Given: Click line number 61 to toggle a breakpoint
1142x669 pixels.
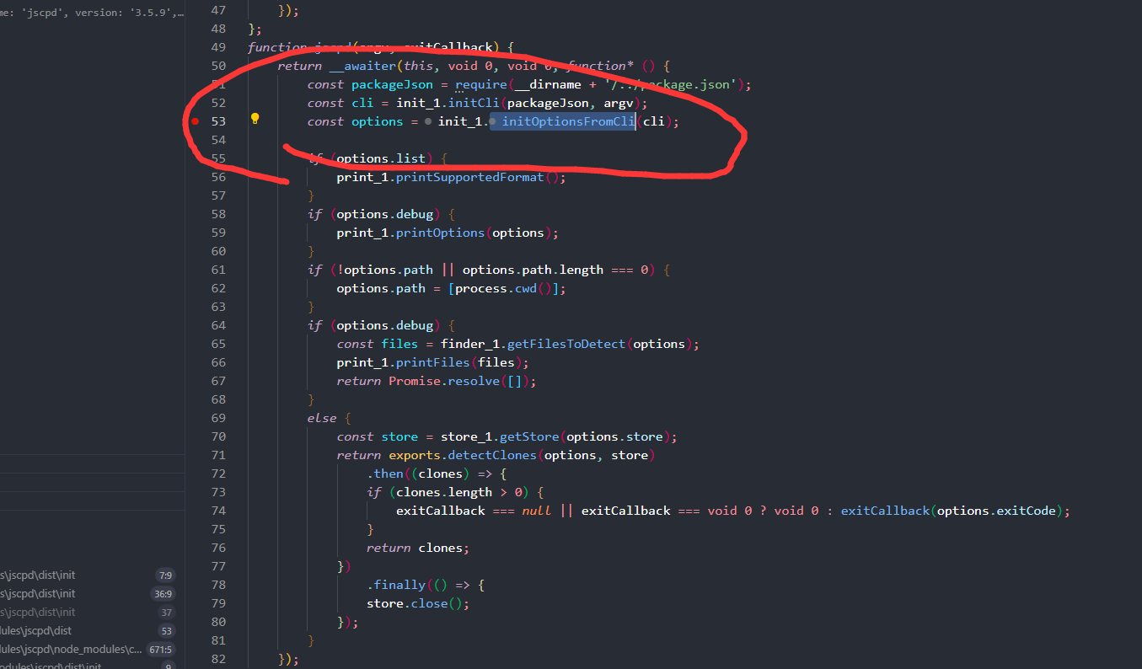Looking at the screenshot, I should 218,269.
